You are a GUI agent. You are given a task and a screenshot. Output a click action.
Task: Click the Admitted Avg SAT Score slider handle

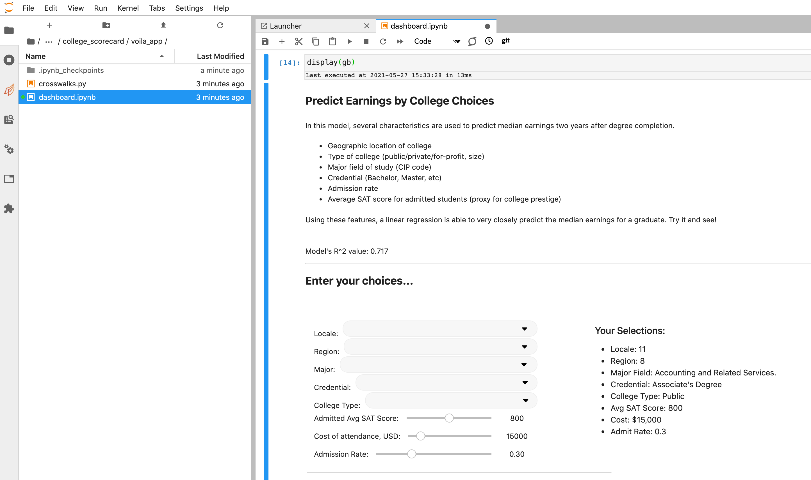click(449, 418)
